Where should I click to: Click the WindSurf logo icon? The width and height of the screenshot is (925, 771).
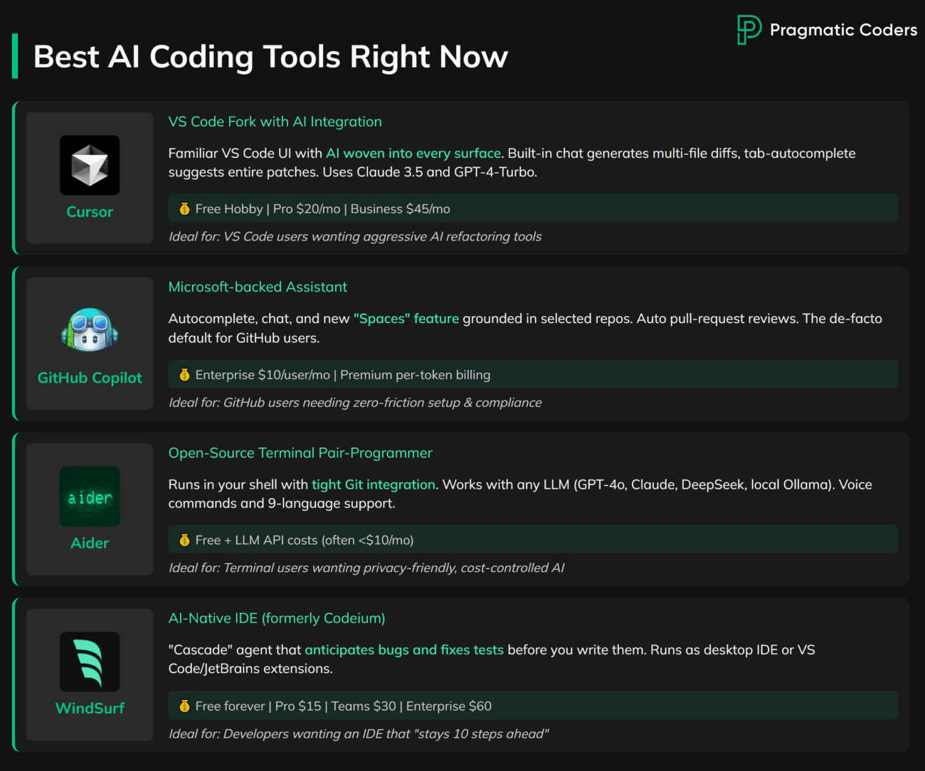point(90,661)
